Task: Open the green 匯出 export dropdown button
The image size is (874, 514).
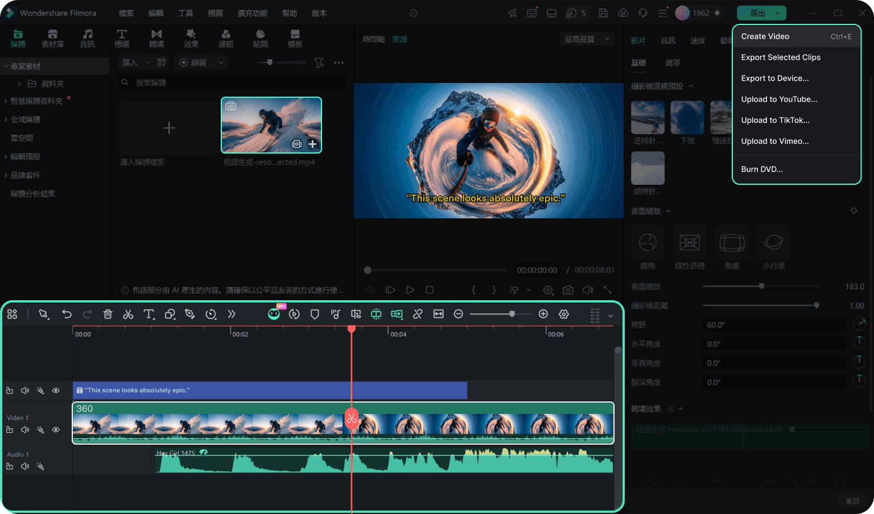Action: (x=761, y=13)
